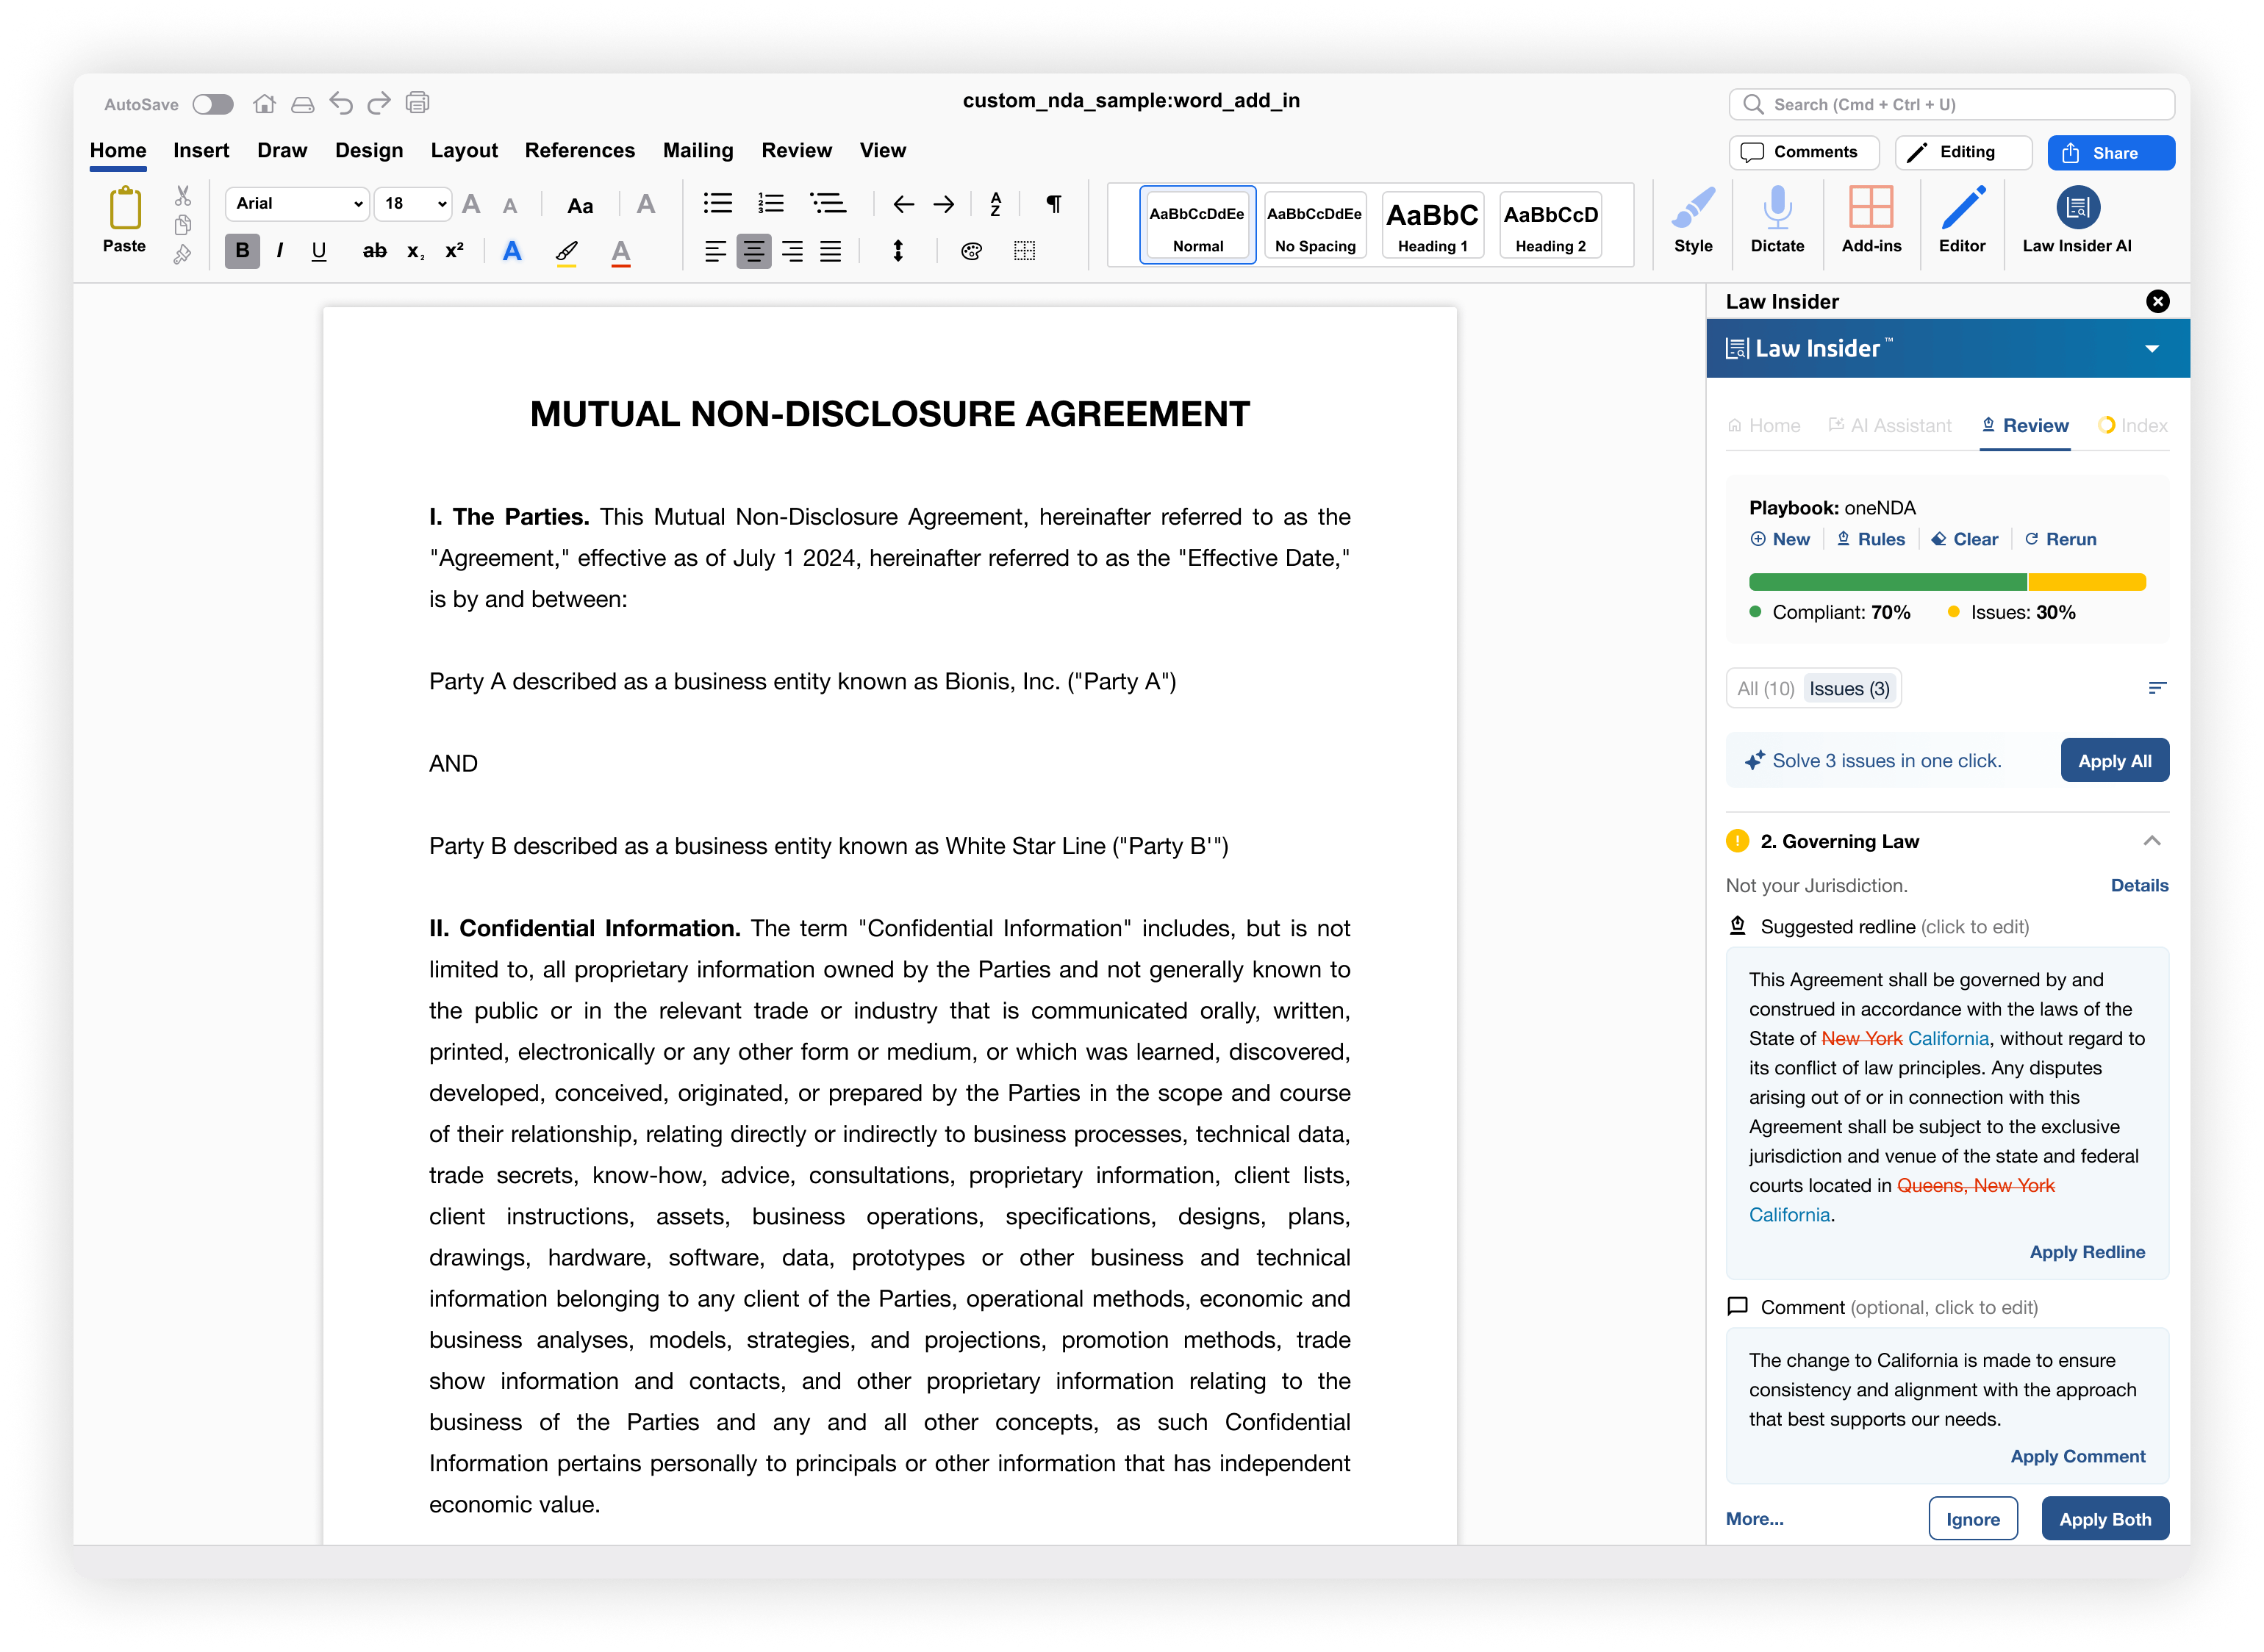
Task: Click the line spacing icon
Action: pos(898,251)
